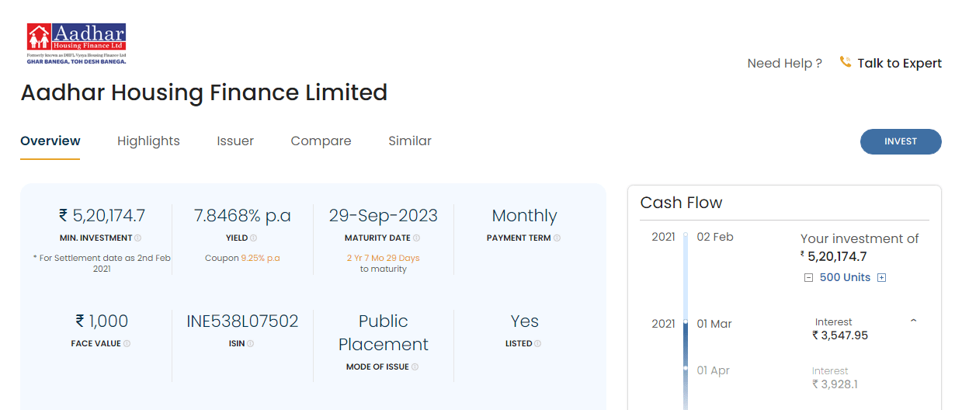Click the Yes listed value
This screenshot has width=962, height=410.
(x=524, y=321)
